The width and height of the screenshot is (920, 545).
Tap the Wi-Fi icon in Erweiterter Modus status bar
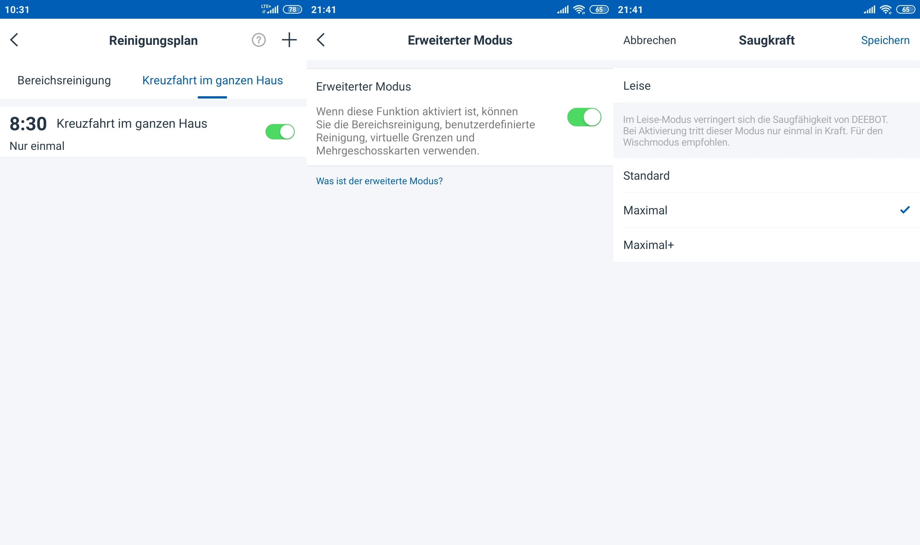point(579,10)
